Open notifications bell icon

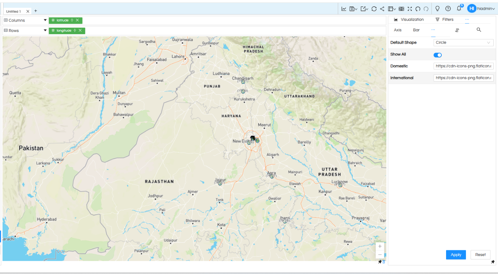[x=459, y=9]
